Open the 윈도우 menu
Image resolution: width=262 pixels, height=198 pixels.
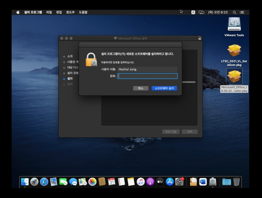pos(70,12)
